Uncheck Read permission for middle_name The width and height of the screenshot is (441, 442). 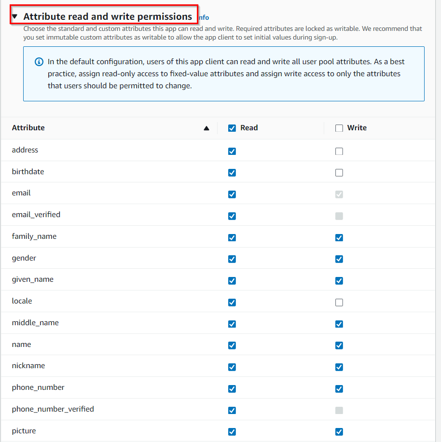point(232,324)
